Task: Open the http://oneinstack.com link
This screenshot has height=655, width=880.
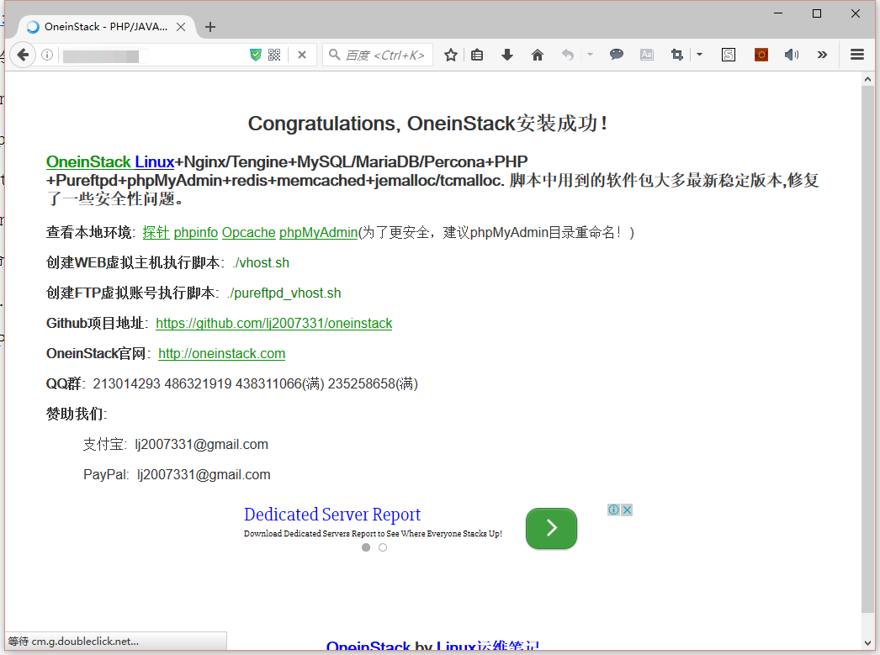Action: coord(222,353)
